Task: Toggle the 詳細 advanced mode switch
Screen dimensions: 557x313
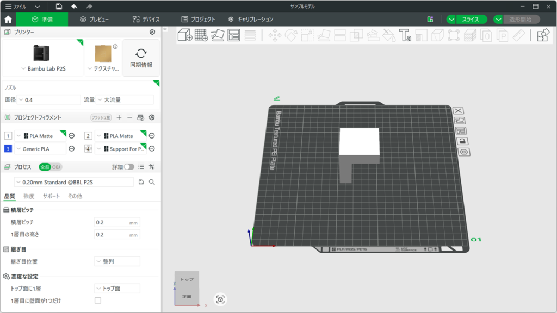Action: (x=129, y=167)
